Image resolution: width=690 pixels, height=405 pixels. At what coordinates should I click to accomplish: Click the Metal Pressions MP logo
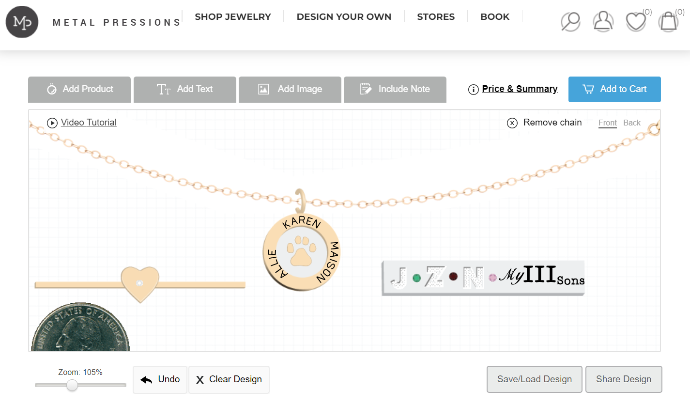point(22,22)
